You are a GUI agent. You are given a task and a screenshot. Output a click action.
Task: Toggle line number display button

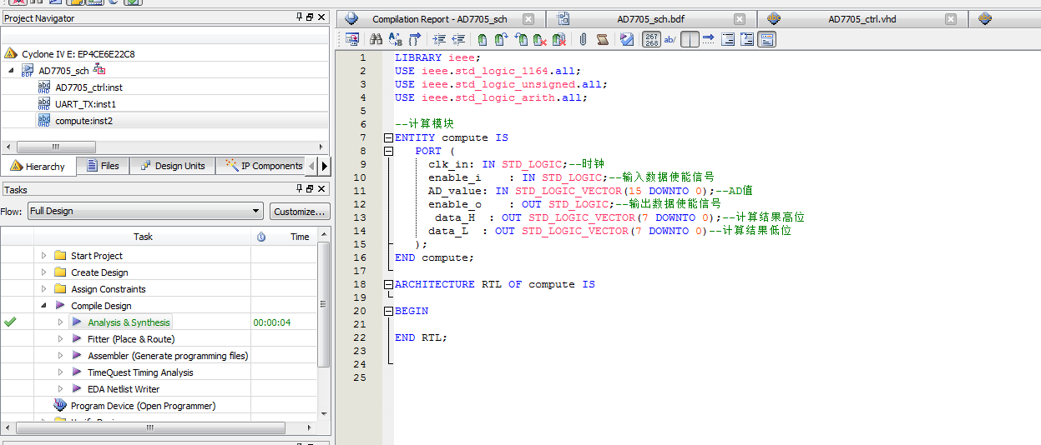(x=652, y=39)
